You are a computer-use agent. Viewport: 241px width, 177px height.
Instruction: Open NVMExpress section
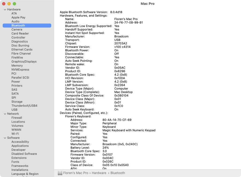20,70
